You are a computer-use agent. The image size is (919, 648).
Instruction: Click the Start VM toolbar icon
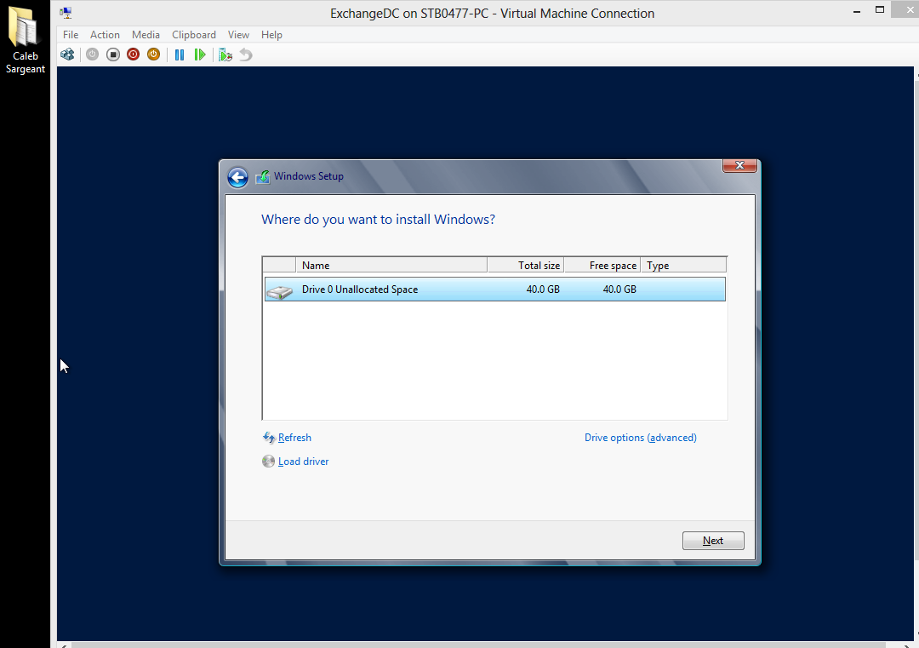92,54
